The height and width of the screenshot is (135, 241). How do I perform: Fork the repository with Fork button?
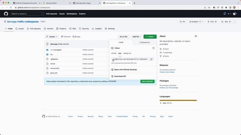[212, 22]
